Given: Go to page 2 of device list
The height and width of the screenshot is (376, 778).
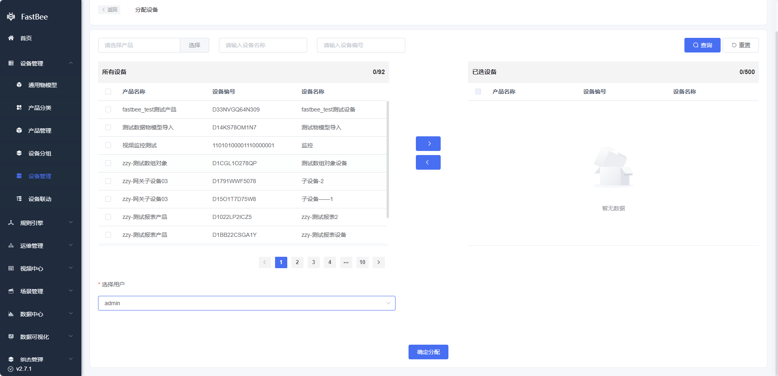Looking at the screenshot, I should pos(297,262).
